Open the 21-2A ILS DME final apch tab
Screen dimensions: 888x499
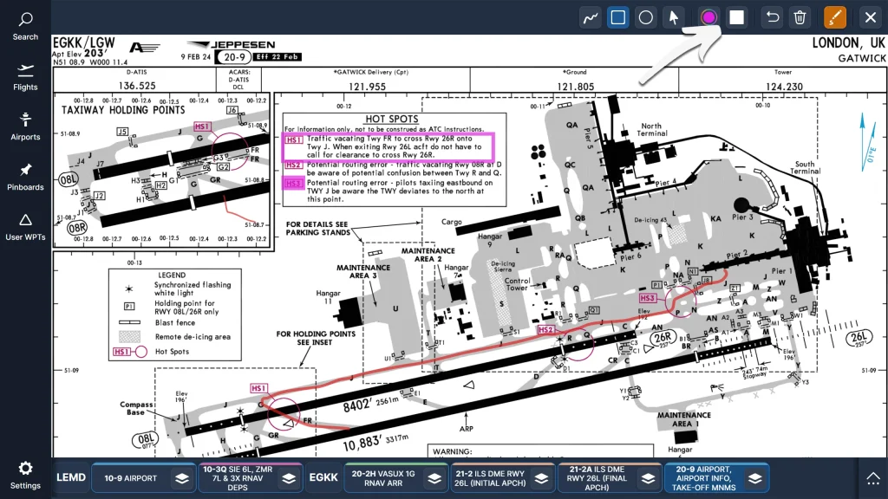coord(597,478)
